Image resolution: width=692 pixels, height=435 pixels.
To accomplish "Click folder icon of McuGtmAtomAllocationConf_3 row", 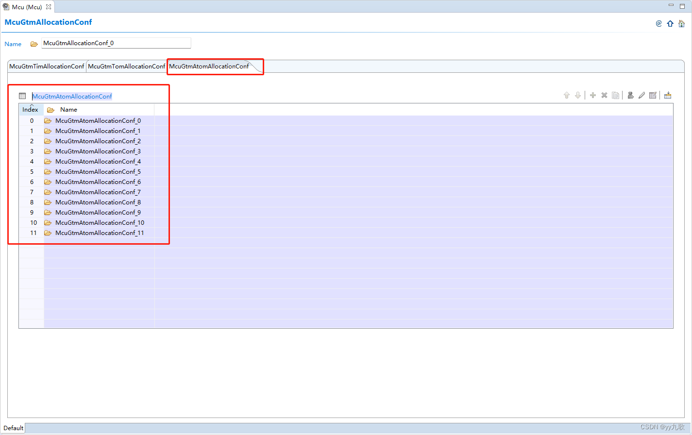I will pos(48,151).
